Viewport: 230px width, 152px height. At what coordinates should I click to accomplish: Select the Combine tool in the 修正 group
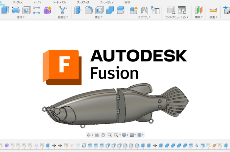pyautogui.click(x=110, y=10)
